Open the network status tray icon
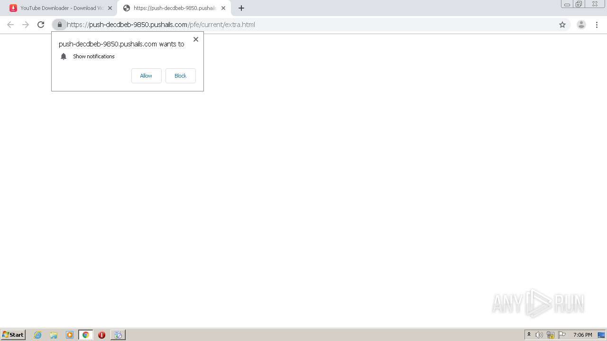607x341 pixels. 551,335
